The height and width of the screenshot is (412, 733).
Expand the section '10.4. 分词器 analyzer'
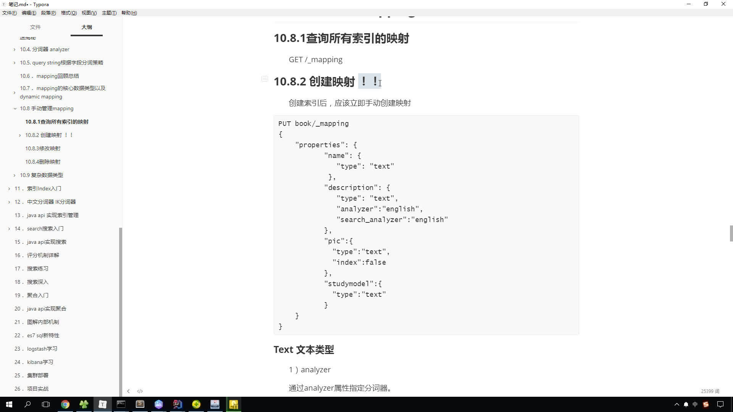click(14, 49)
